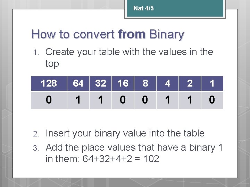Screen dimensions: 250x187
Task: Click the Nat 4/5 label tab
Action: (x=143, y=8)
